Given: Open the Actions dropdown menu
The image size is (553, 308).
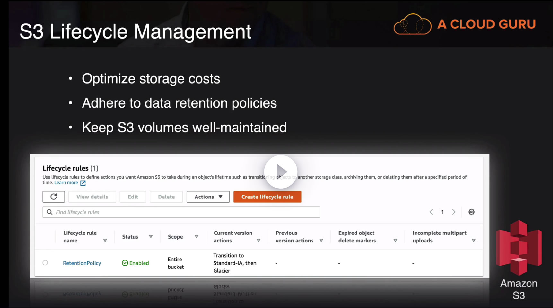Looking at the screenshot, I should pos(208,197).
